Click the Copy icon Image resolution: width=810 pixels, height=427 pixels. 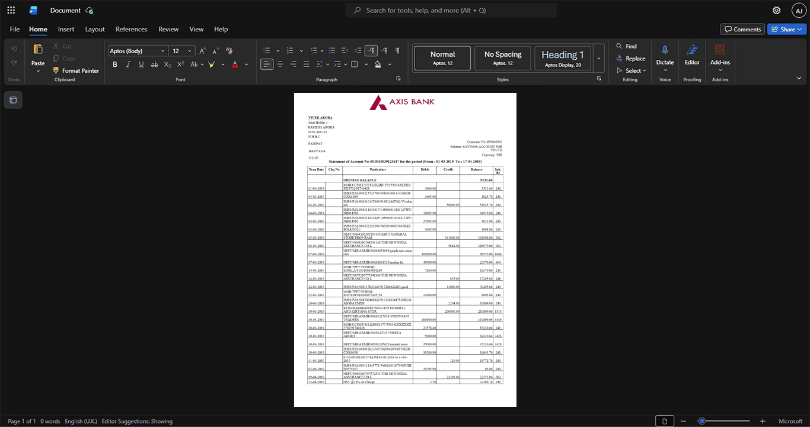click(56, 58)
